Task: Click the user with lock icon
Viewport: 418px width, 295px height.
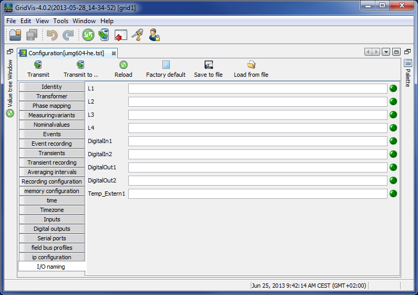Action: click(x=154, y=35)
